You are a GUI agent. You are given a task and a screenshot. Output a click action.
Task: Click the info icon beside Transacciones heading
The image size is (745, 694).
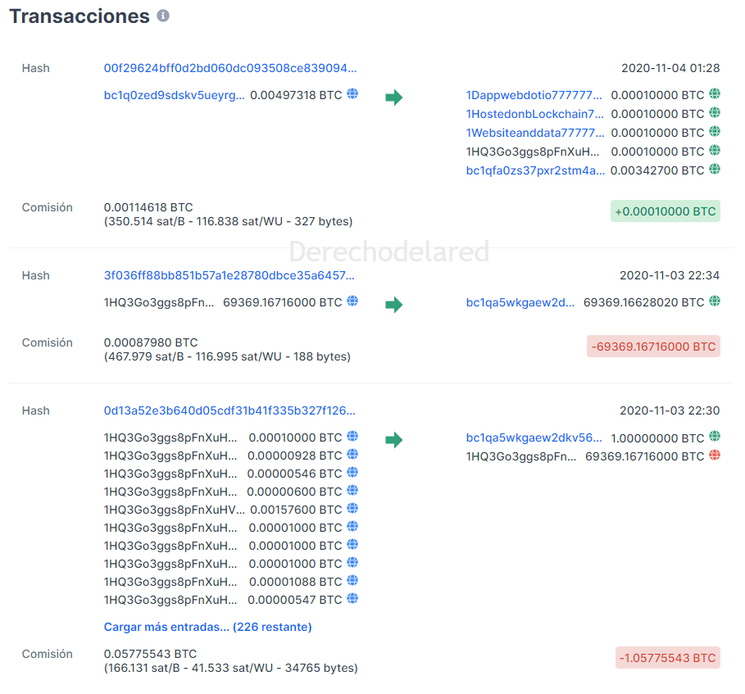(163, 16)
